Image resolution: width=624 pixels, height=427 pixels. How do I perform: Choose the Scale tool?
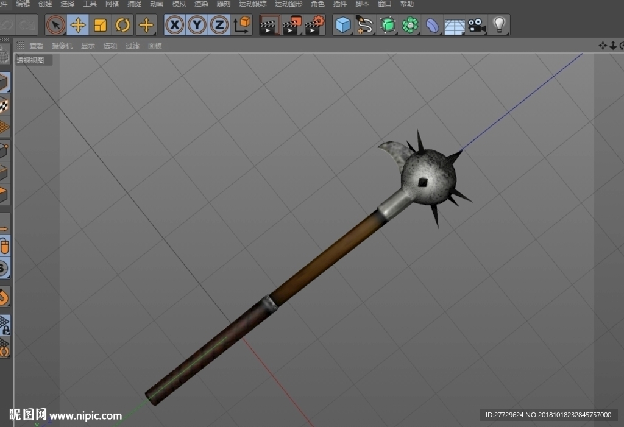tap(101, 25)
